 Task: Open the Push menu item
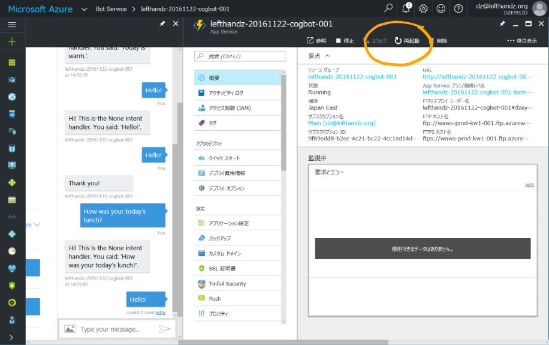pos(237,298)
